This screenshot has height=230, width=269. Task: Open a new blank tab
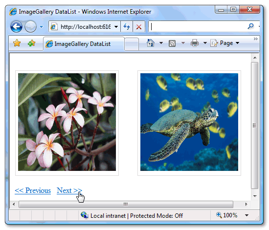tap(132, 44)
